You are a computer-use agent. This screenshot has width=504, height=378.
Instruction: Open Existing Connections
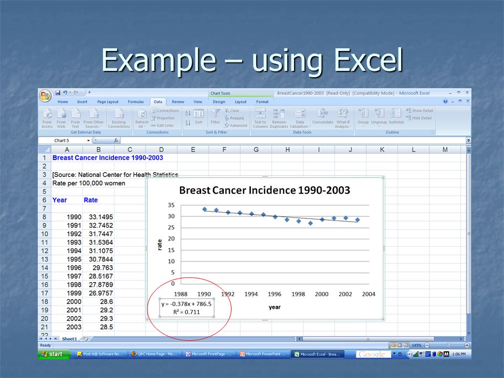pos(119,118)
